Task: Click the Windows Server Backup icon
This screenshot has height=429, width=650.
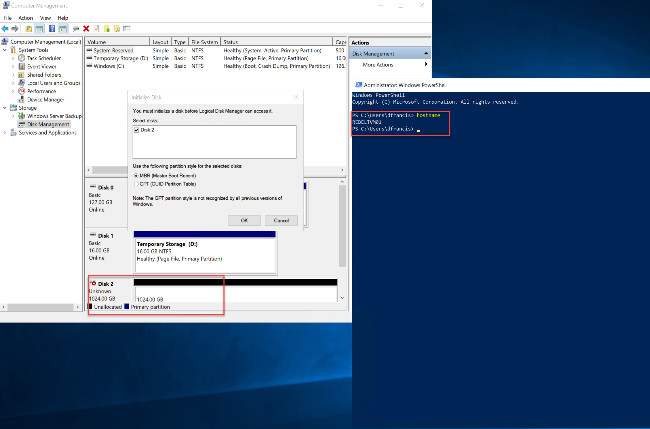Action: click(22, 116)
